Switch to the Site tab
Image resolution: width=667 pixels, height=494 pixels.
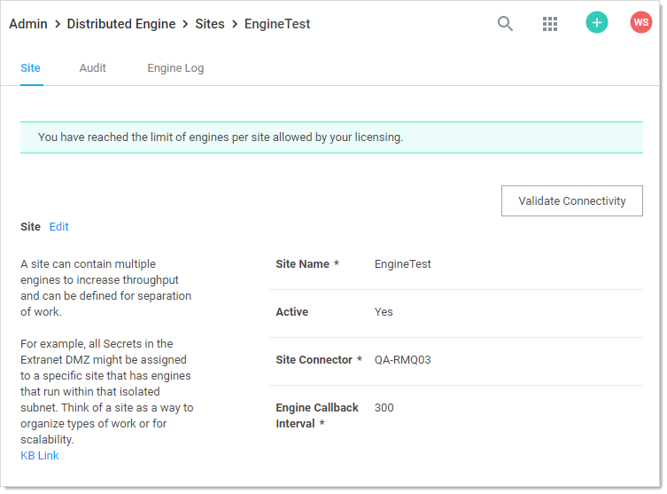tap(30, 68)
